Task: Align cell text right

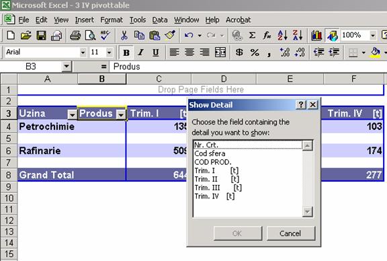Action: pos(205,52)
